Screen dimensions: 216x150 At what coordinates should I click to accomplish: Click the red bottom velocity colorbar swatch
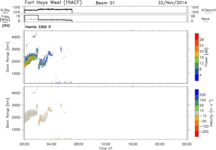point(197,134)
